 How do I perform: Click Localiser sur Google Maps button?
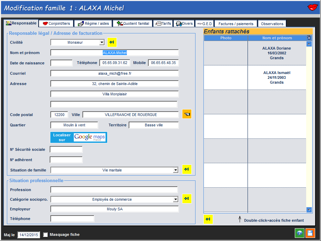pos(79,137)
